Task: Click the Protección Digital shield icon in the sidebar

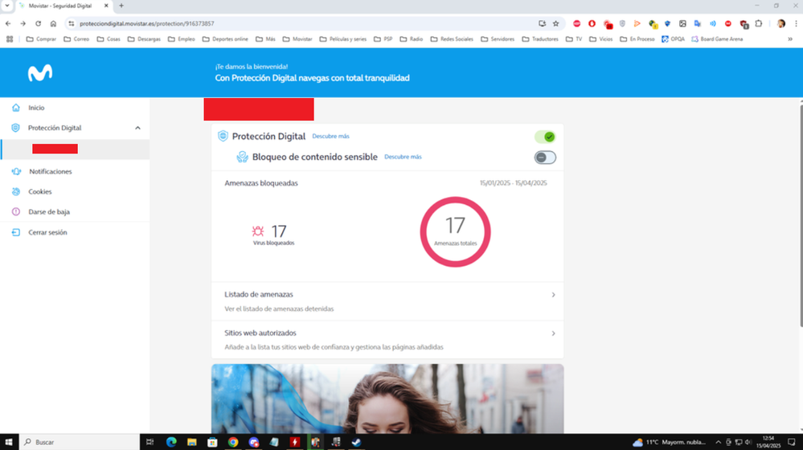Action: click(16, 128)
